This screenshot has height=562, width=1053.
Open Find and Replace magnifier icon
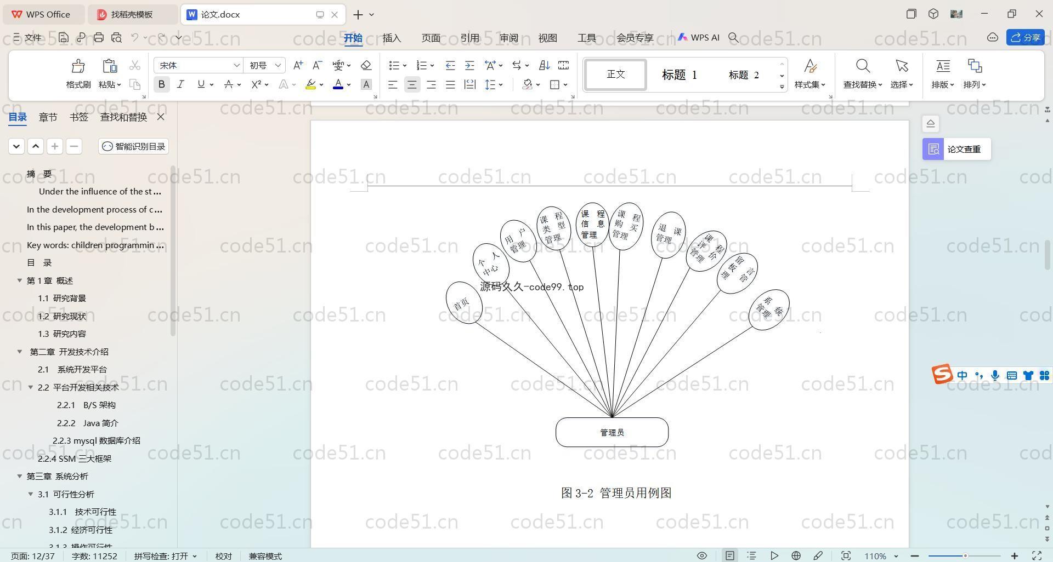pyautogui.click(x=862, y=67)
